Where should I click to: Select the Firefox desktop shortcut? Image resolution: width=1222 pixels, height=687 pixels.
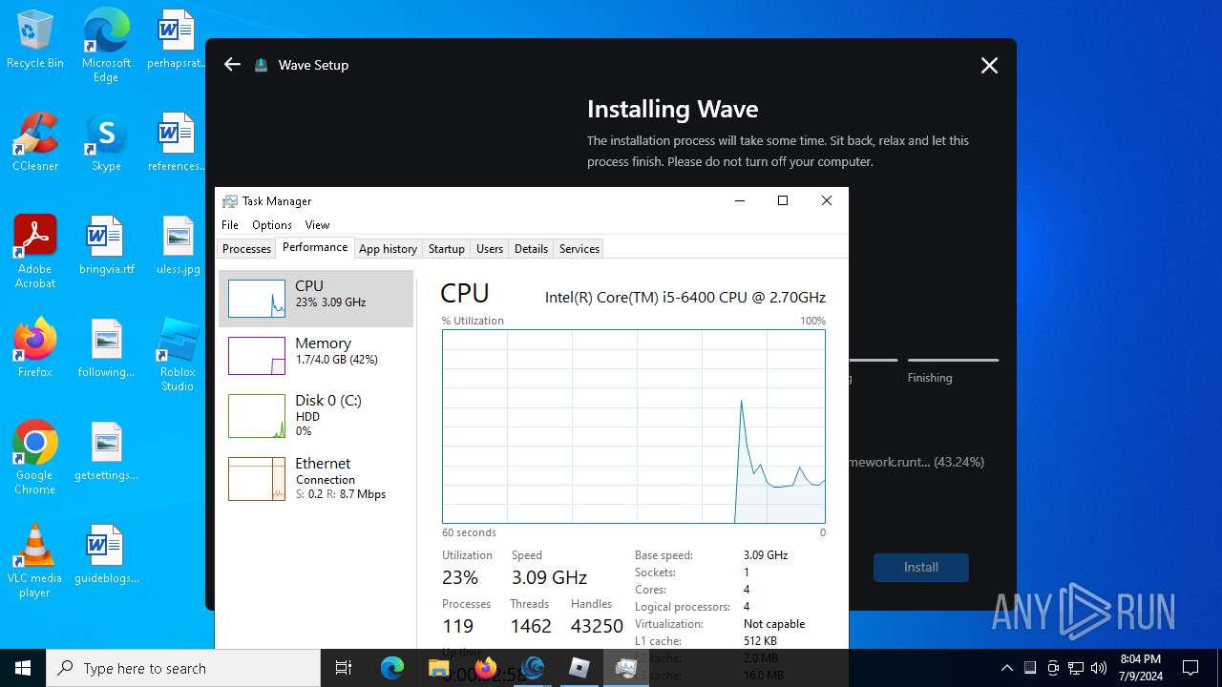tap(35, 348)
